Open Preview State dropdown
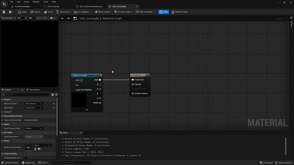The width and height of the screenshot is (294, 165). click(123, 12)
